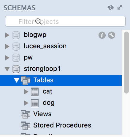Click the cat table grid icon
The width and height of the screenshot is (130, 137).
tap(35, 92)
